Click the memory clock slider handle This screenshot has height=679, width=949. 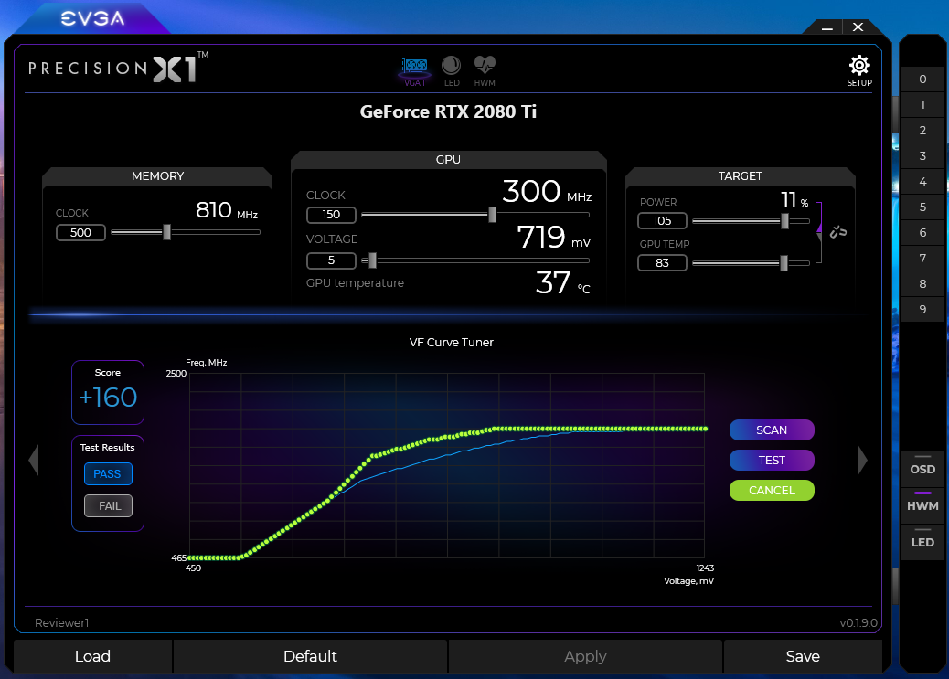(x=167, y=232)
